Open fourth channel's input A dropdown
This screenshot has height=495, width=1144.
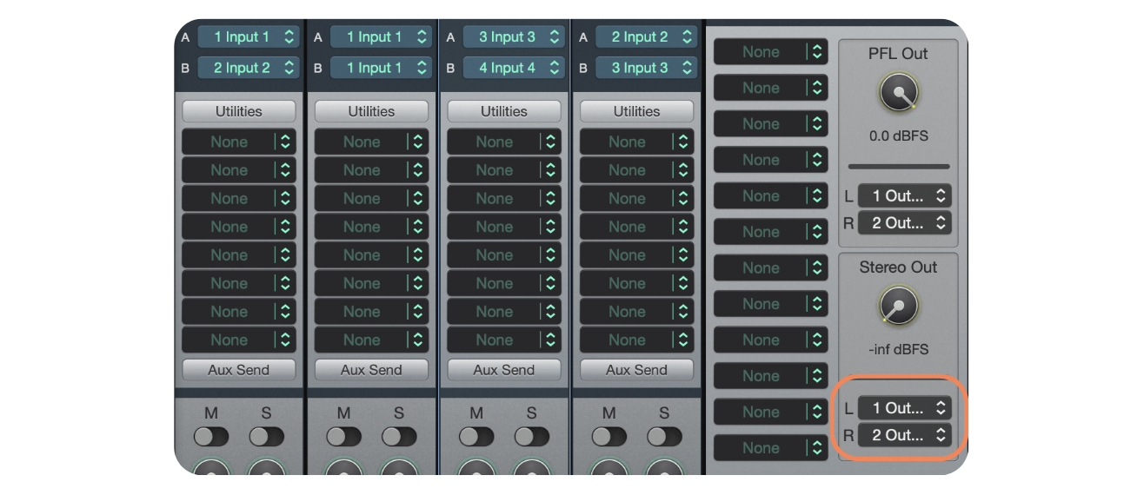click(646, 37)
